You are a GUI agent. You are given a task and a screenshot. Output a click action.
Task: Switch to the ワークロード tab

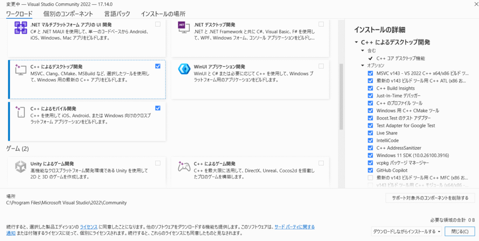pyautogui.click(x=20, y=14)
